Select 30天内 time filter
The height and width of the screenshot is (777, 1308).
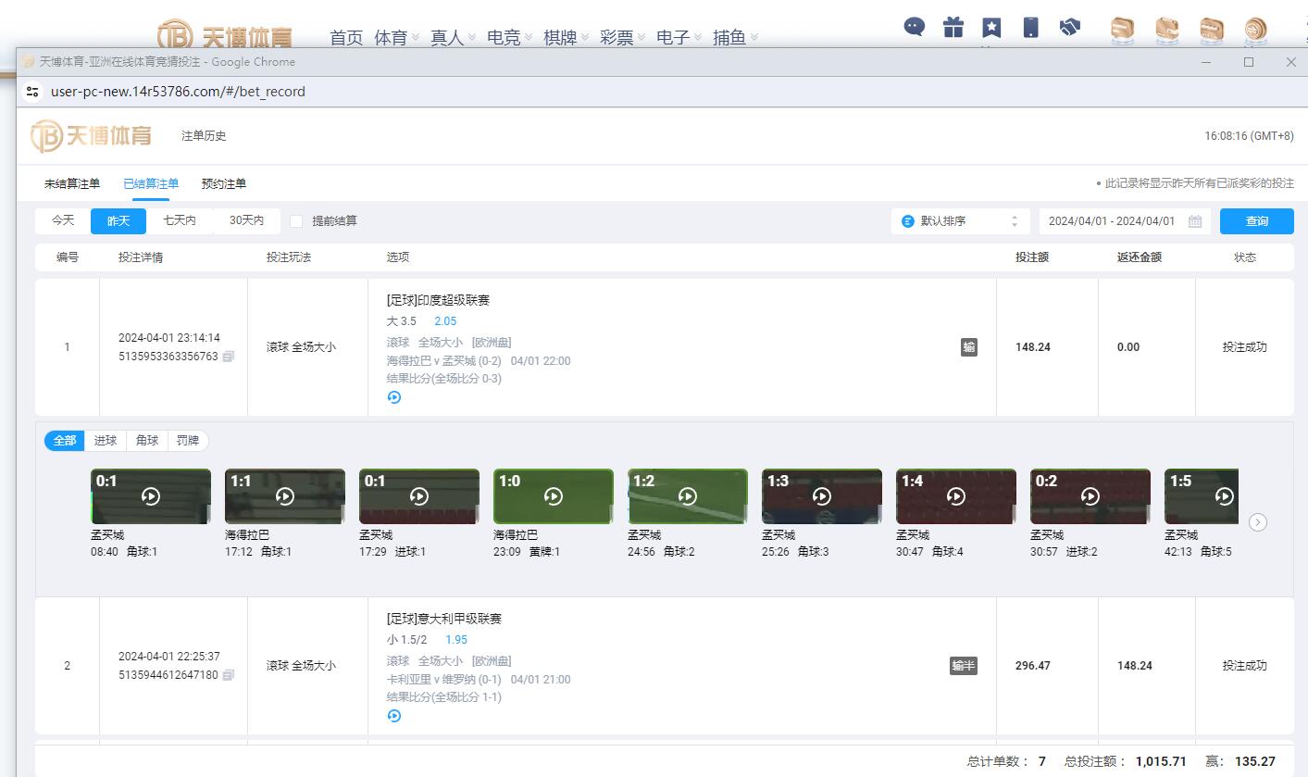click(247, 221)
